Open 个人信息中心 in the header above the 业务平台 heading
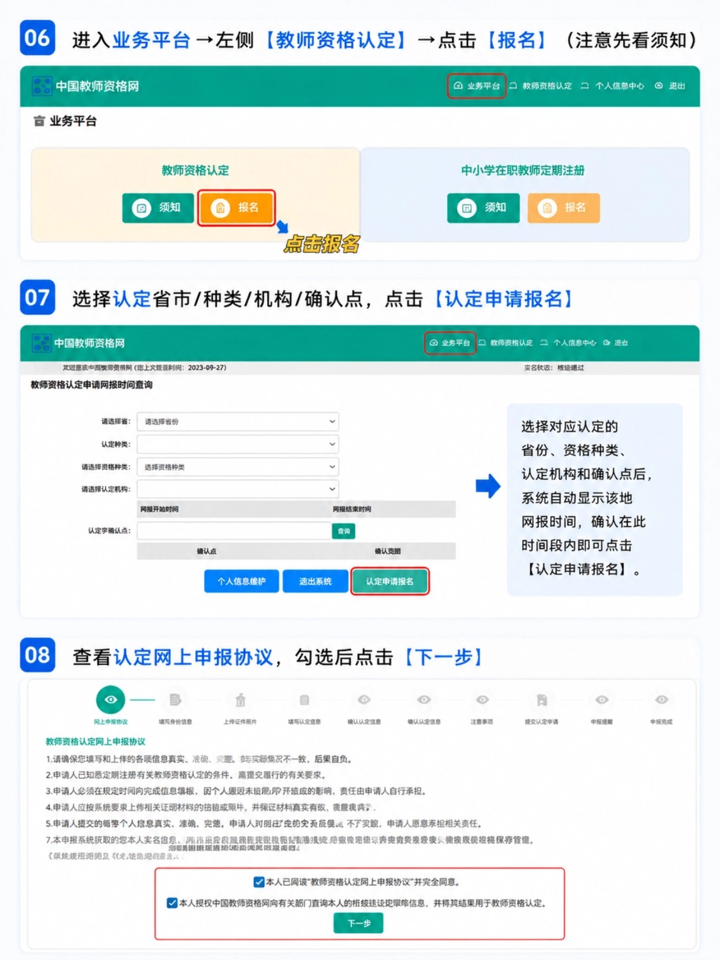This screenshot has height=960, width=720. [613, 86]
